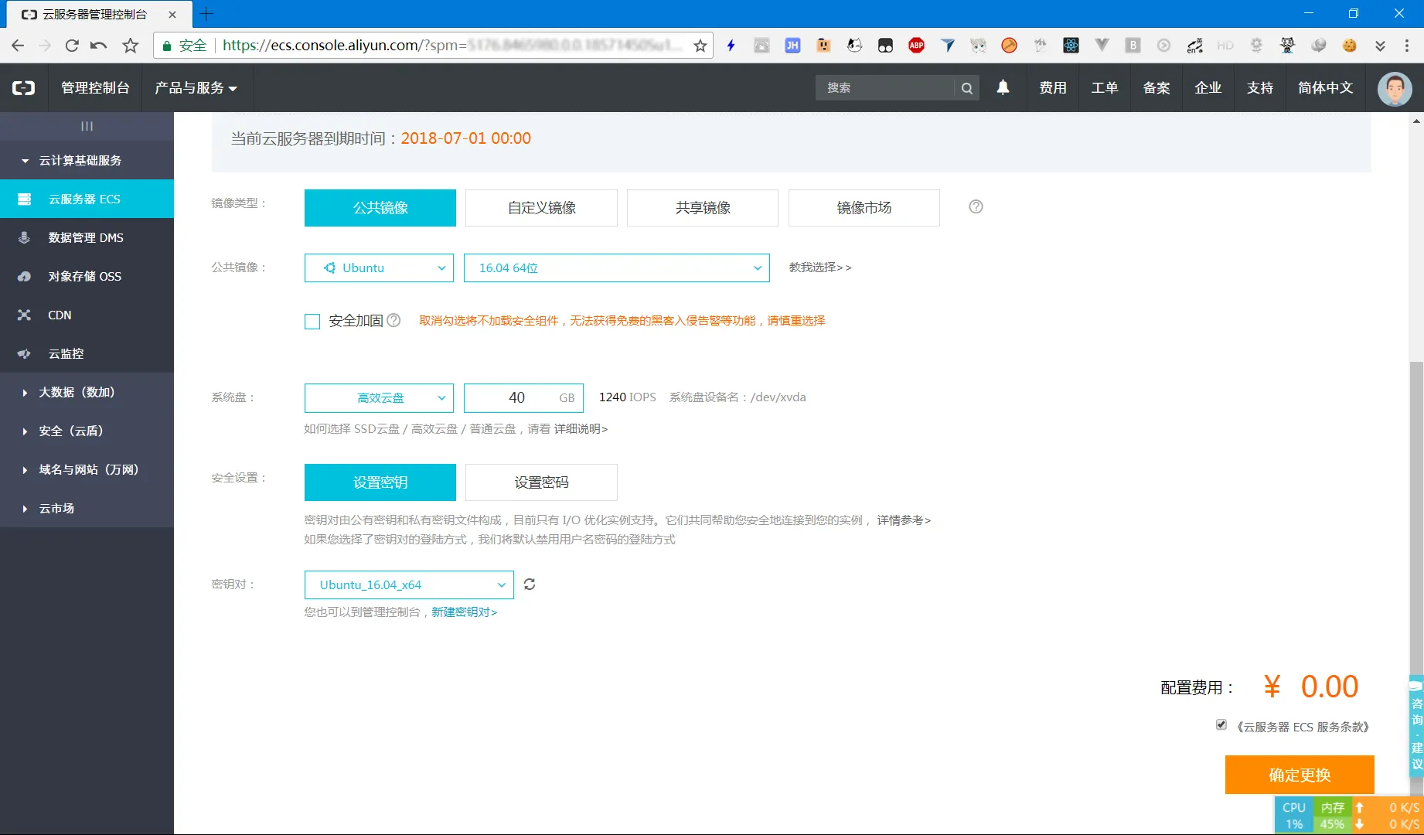Click the Aliyun logo icon
1424x835 pixels.
click(x=23, y=88)
